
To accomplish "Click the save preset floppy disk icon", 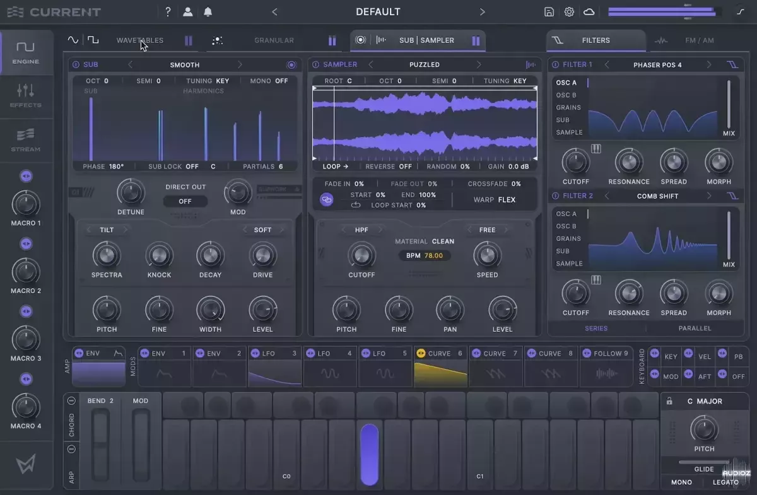I will tap(549, 12).
